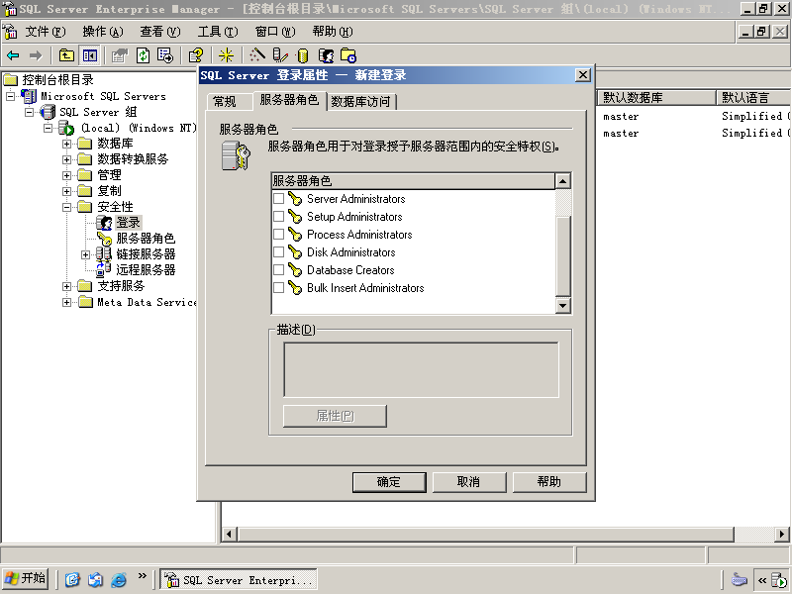Open the 查看(V) menu
Image resolution: width=792 pixels, height=594 pixels.
(x=160, y=32)
